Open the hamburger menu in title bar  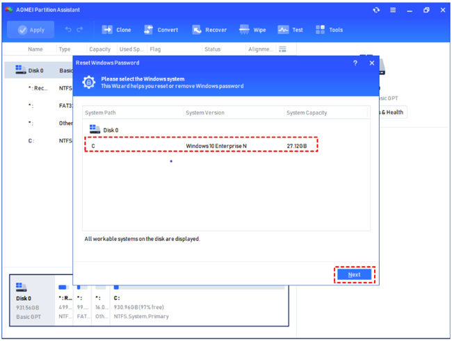(x=393, y=10)
